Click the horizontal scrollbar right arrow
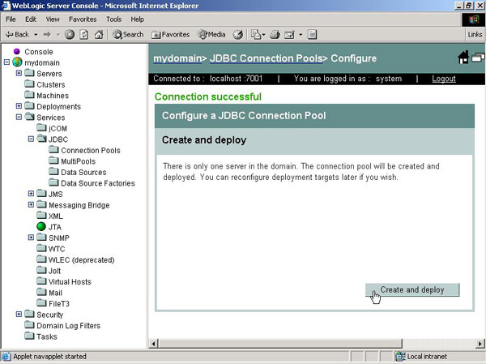Image resolution: width=486 pixels, height=364 pixels. point(480,344)
